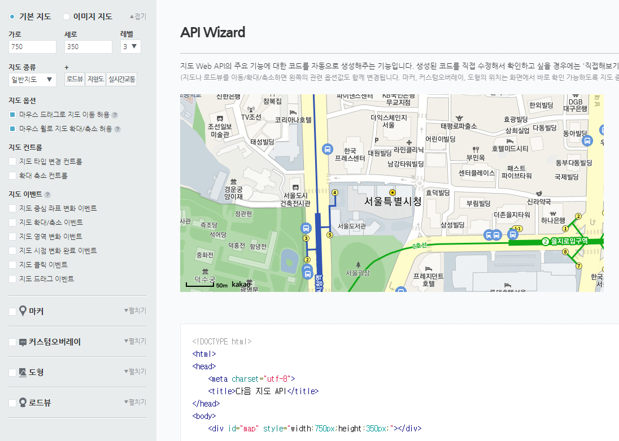Image resolution: width=619 pixels, height=441 pixels.
Task: Uncheck 마우스 휠로 지도 확대/축소 허용
Action: [12, 129]
